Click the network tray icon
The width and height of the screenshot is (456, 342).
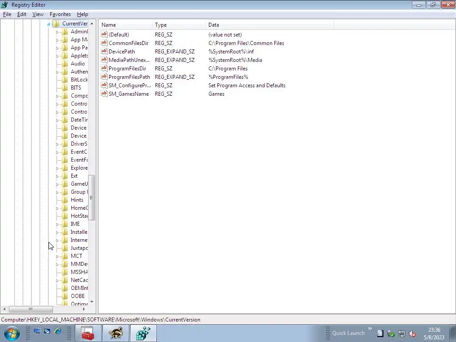tap(402, 334)
